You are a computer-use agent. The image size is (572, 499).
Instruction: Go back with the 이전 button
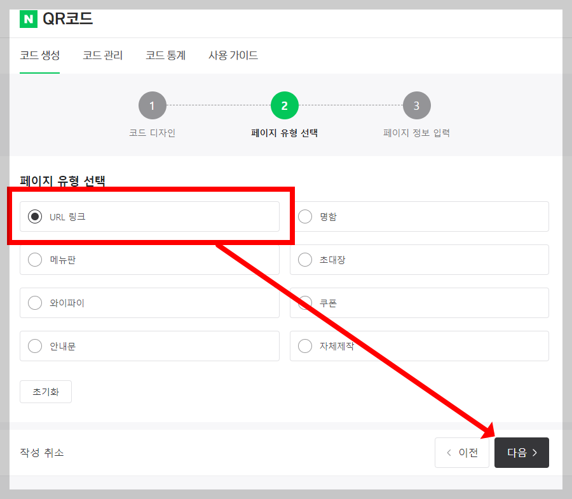(462, 453)
